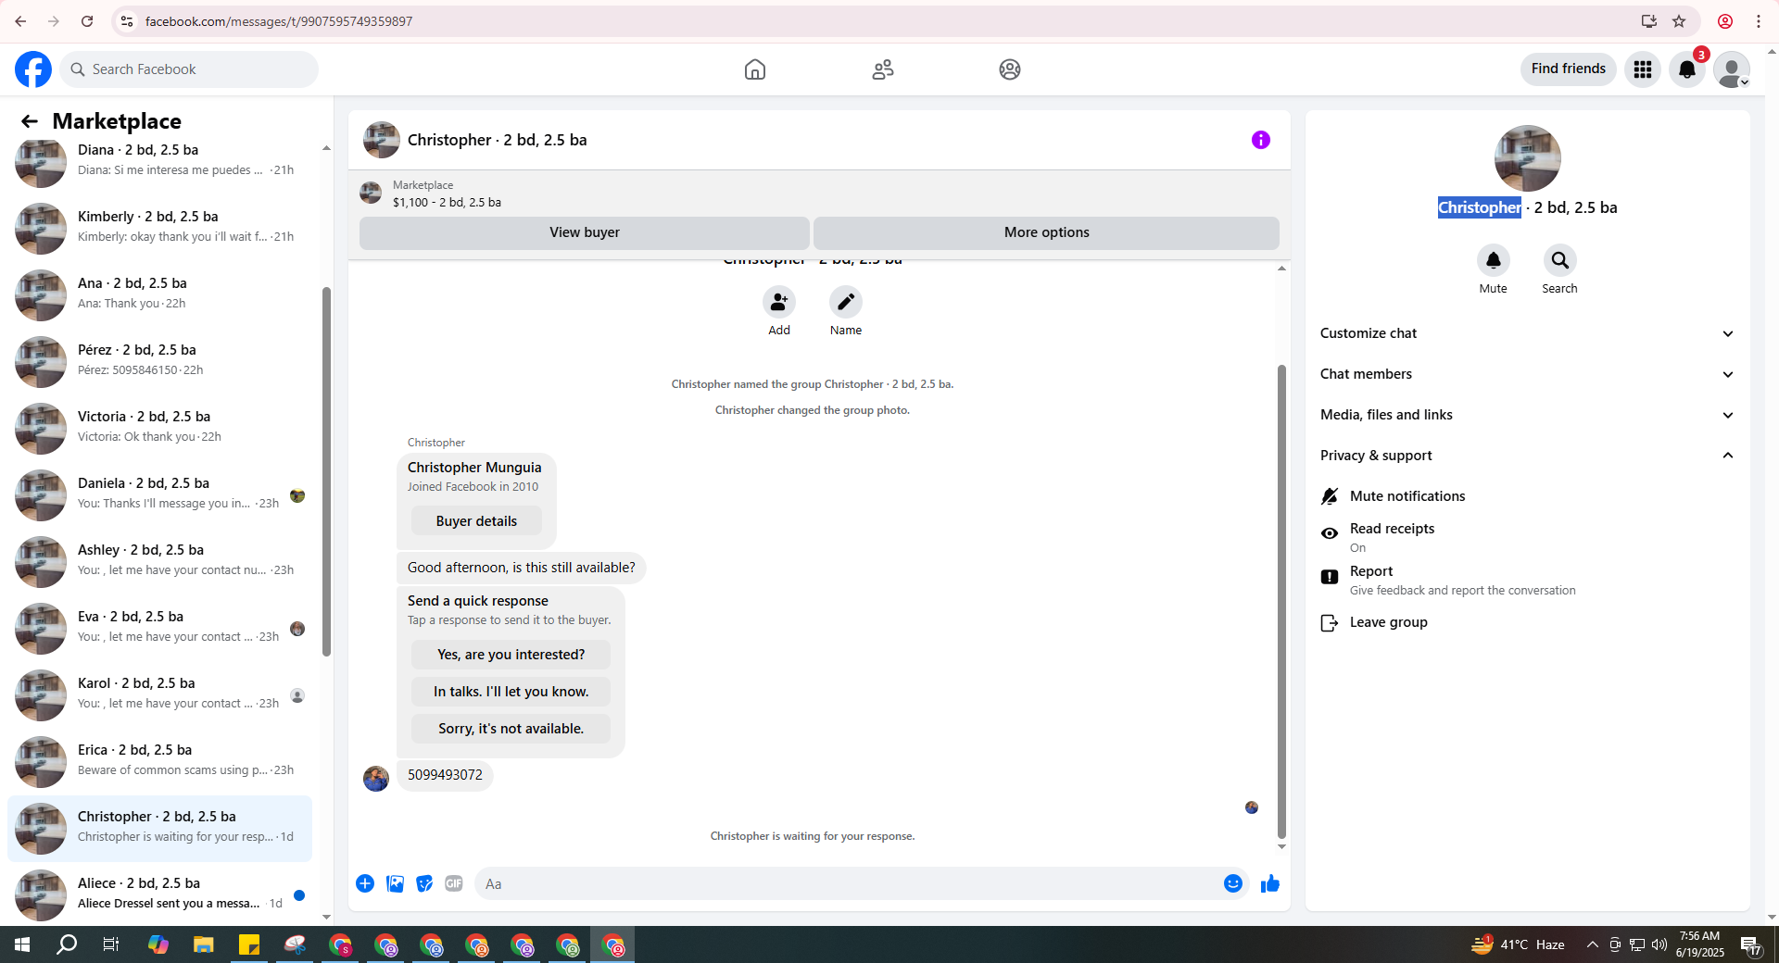Open the Facebook apps menu grid icon
Image resolution: width=1779 pixels, height=963 pixels.
pyautogui.click(x=1643, y=69)
